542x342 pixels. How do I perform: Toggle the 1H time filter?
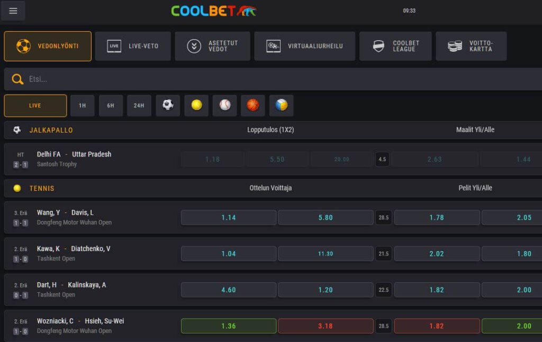(x=82, y=106)
